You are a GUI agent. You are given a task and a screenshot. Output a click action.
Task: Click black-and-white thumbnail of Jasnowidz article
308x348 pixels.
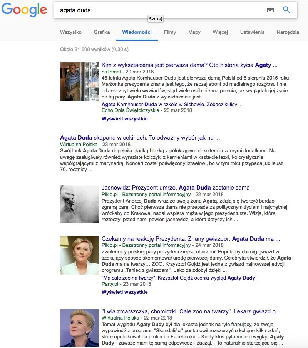79,204
